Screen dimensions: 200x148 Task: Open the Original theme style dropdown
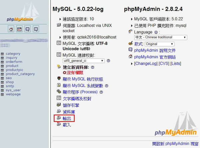pyautogui.click(x=160, y=44)
